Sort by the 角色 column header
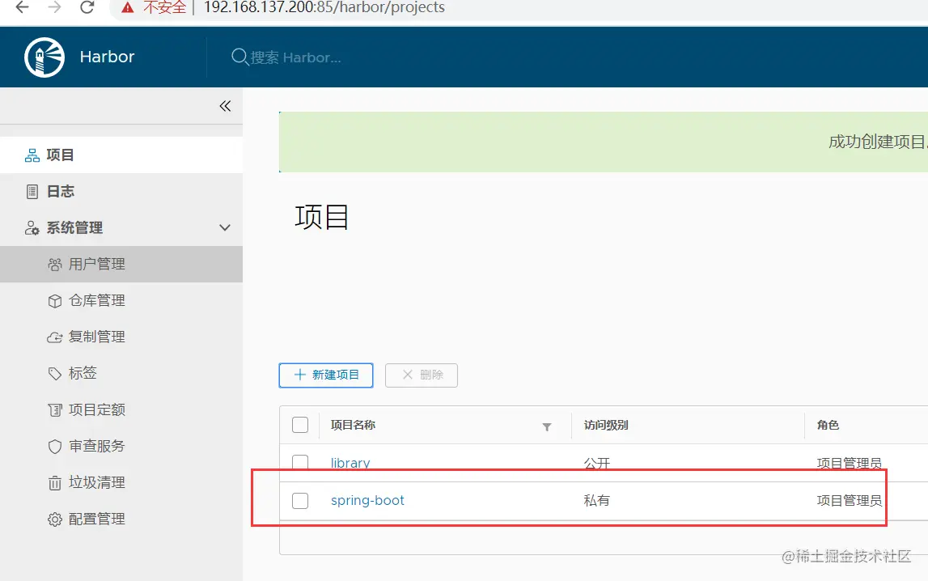The width and height of the screenshot is (928, 581). click(x=828, y=425)
